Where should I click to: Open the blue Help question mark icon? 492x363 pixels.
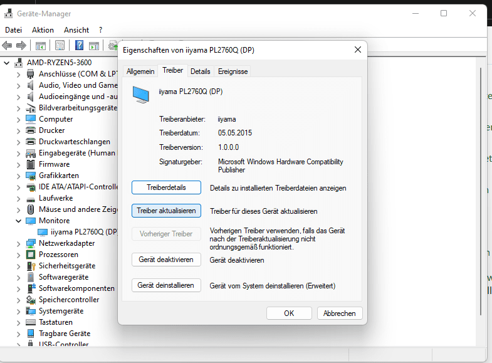click(79, 46)
